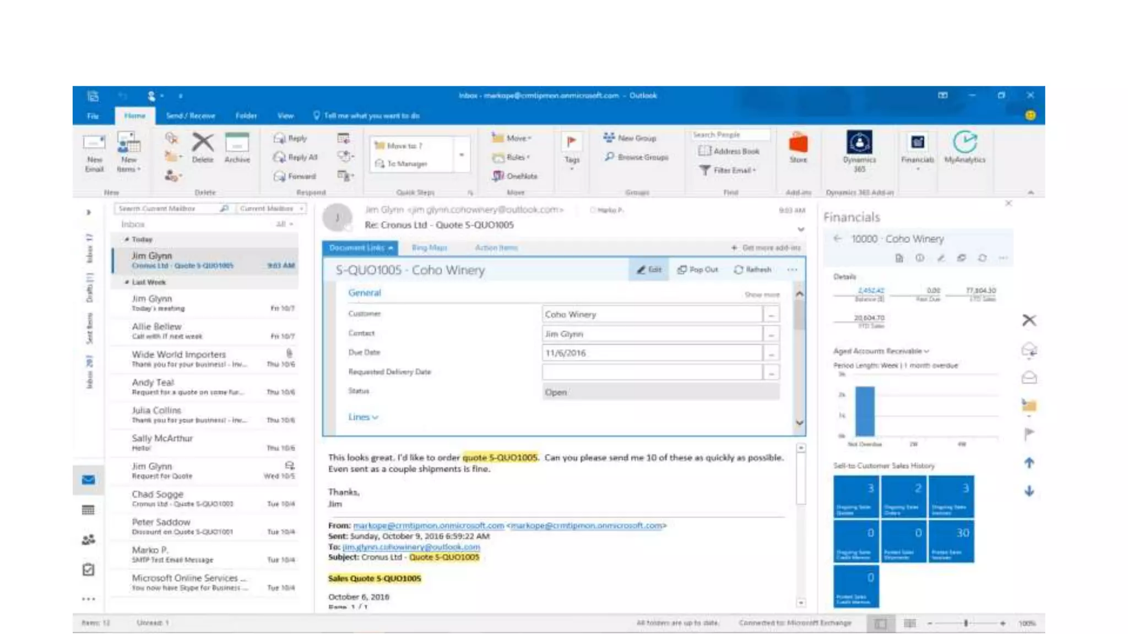The height and width of the screenshot is (634, 1128).
Task: Click the Search Current Mailbox field
Action: [x=165, y=209]
